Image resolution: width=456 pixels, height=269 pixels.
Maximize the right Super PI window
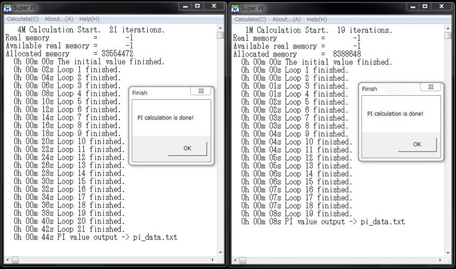(x=425, y=6)
